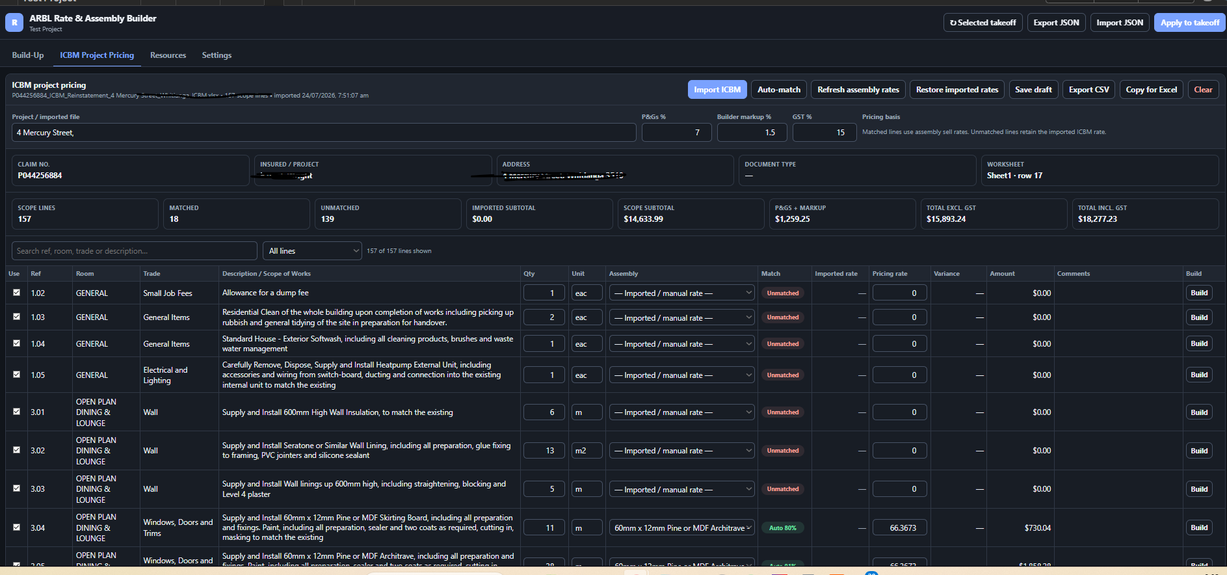This screenshot has height=575, width=1227.
Task: Toggle the Use checkbox for line 3.02
Action: coord(17,450)
